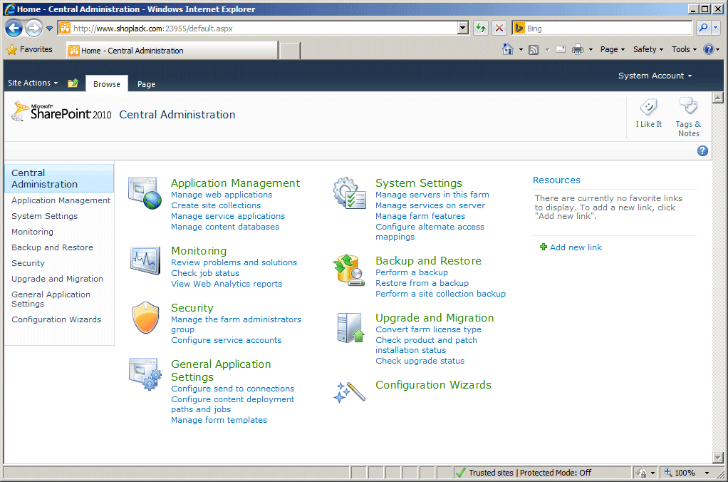Expand the Print options dropdown arrow

click(591, 50)
